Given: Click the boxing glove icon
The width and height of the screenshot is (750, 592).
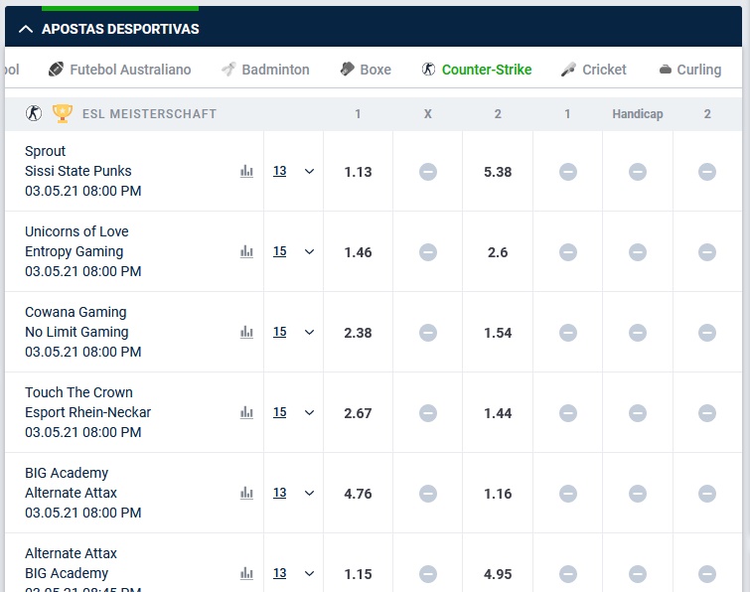Looking at the screenshot, I should pyautogui.click(x=348, y=70).
